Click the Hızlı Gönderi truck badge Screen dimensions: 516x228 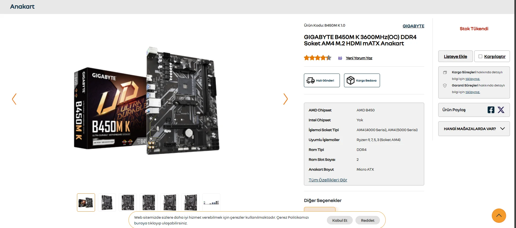tap(322, 80)
